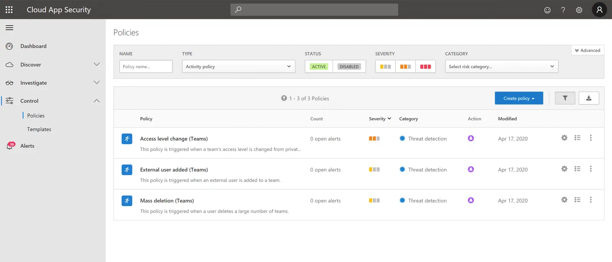
Task: Click the filter funnel button
Action: pos(565,98)
